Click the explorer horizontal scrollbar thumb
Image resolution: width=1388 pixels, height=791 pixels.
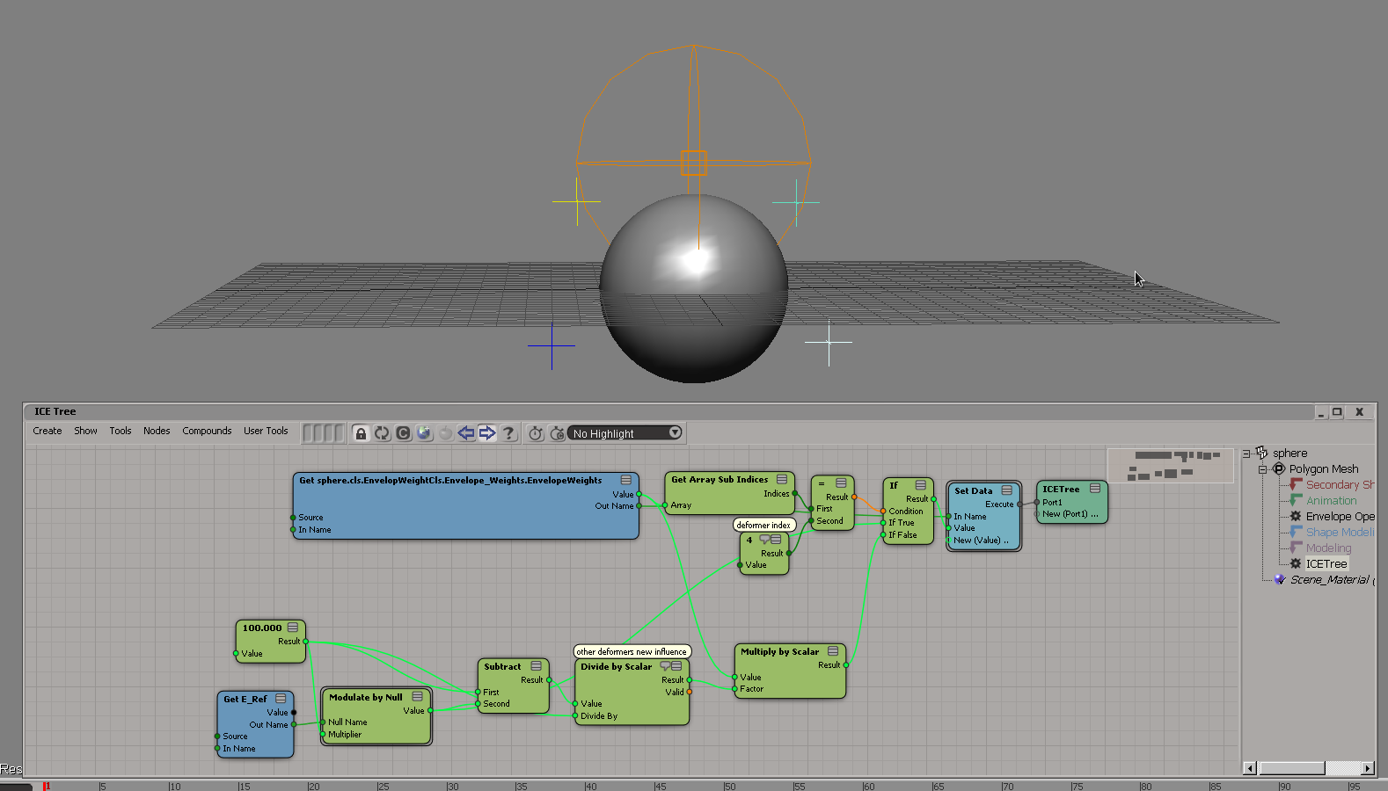coord(1291,768)
